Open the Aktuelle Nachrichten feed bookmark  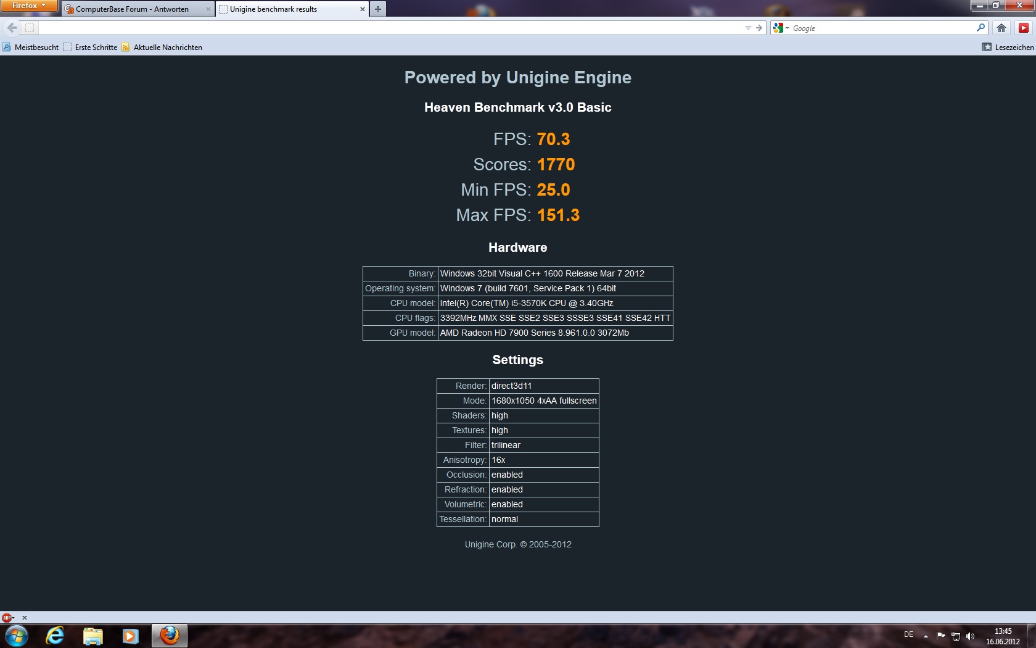coord(162,47)
